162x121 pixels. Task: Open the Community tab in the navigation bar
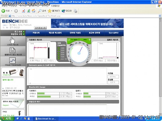pos(36,33)
